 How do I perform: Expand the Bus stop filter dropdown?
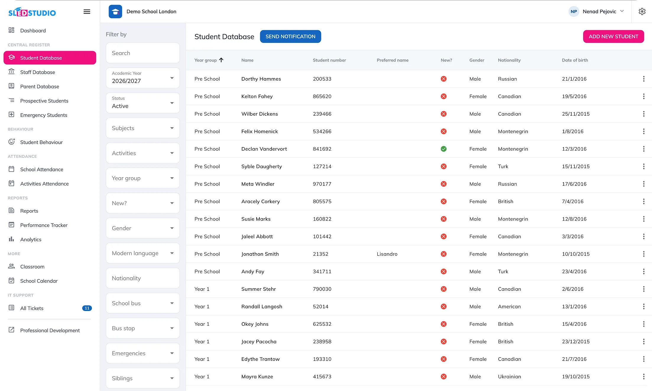click(143, 328)
